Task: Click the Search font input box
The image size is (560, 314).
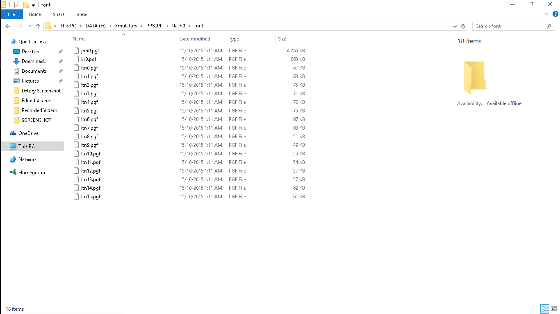Action: point(510,26)
